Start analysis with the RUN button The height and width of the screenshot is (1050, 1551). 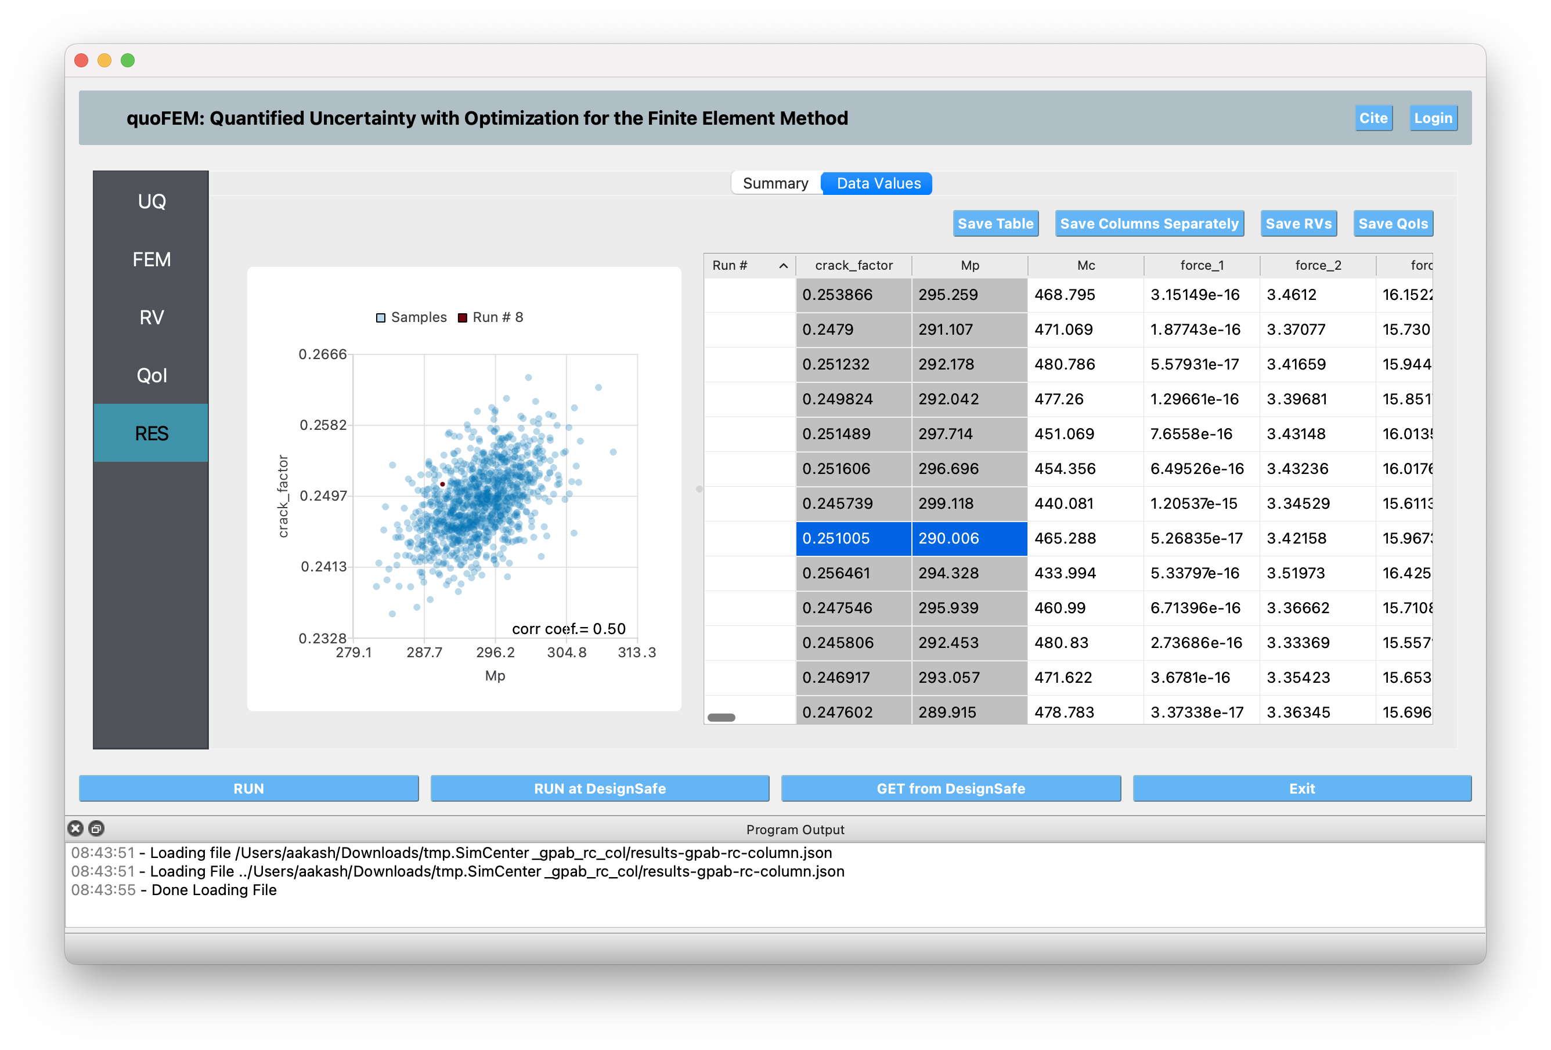[x=248, y=788]
